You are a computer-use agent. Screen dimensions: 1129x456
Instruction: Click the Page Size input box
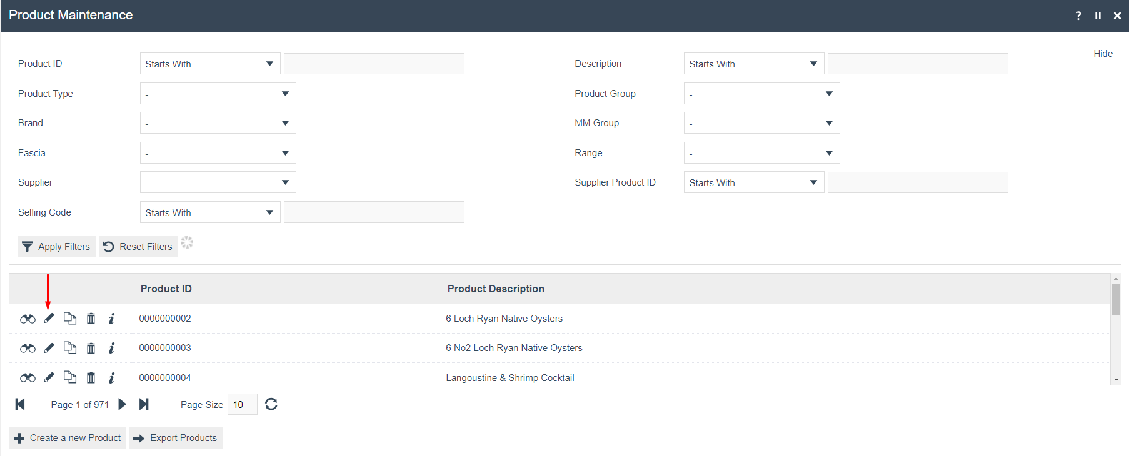[x=243, y=404]
